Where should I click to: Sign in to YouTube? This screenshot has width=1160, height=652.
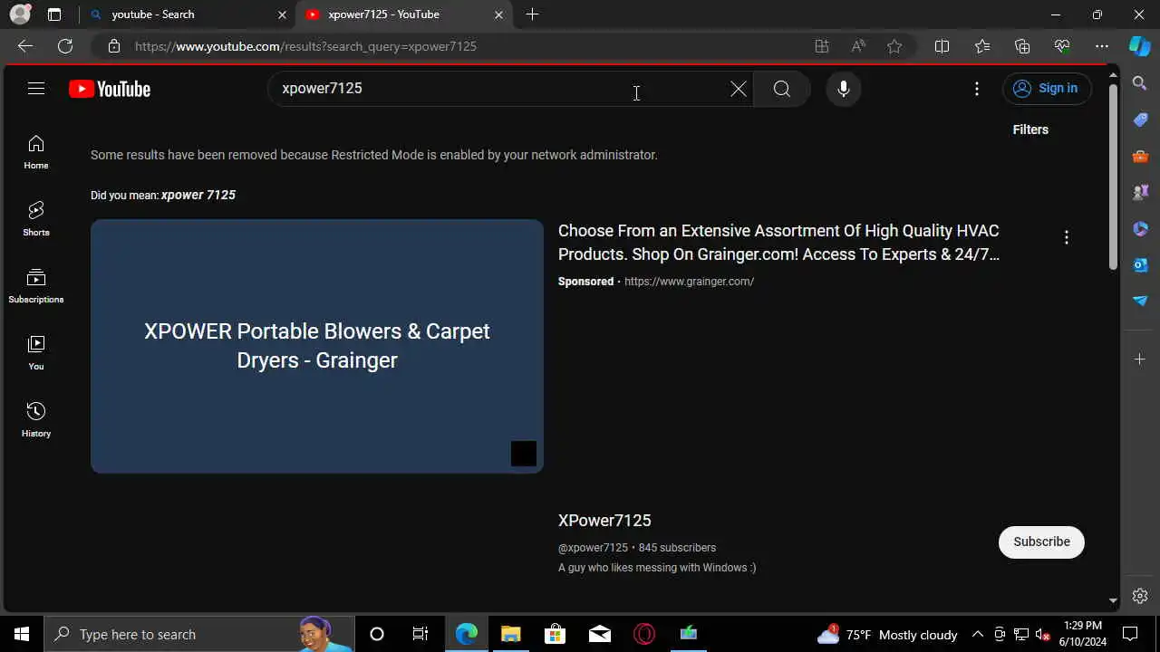tap(1047, 89)
